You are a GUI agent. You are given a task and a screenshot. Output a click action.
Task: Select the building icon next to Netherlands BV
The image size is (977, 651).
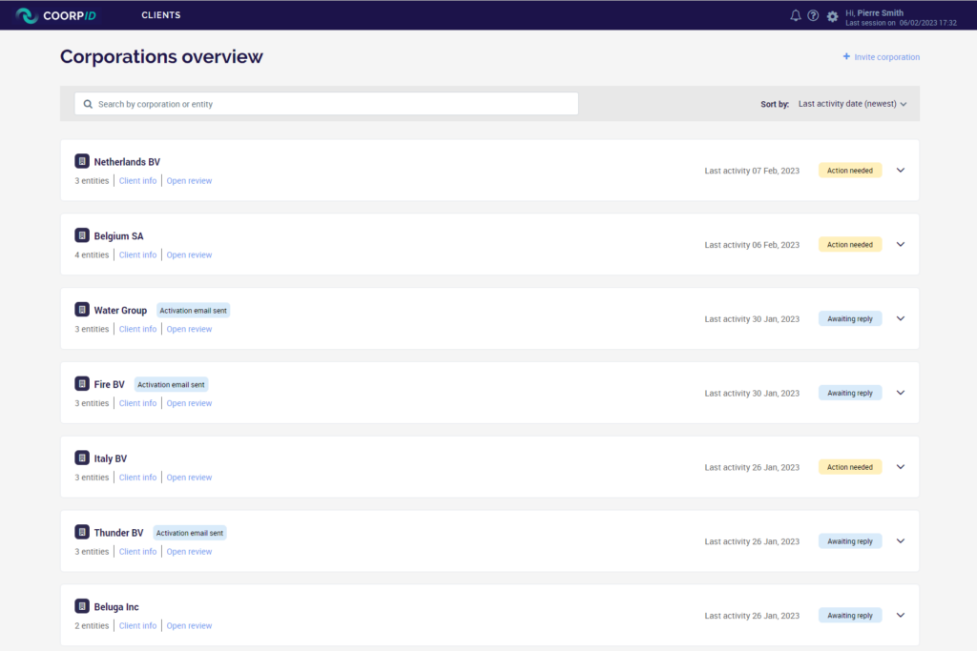82,160
